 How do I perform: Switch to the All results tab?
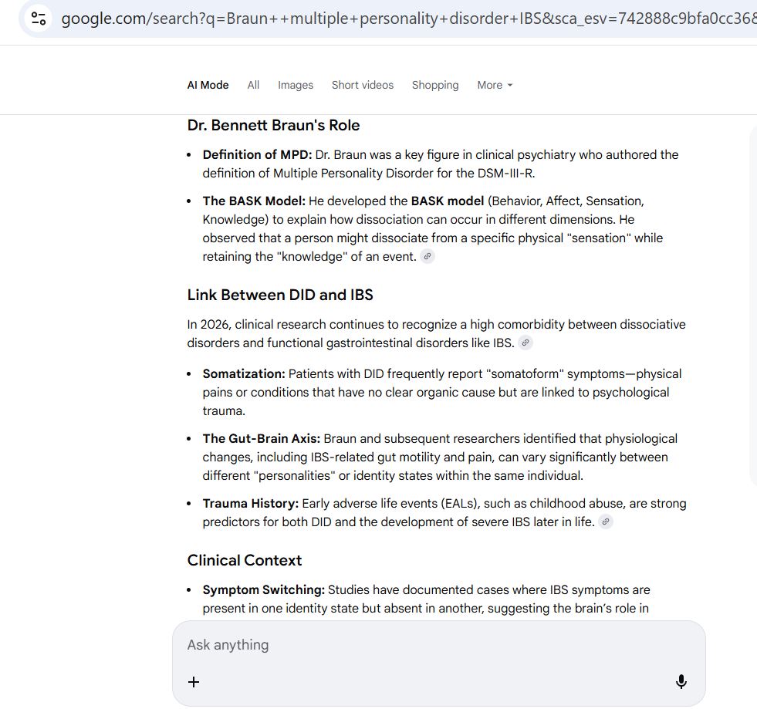coord(253,85)
